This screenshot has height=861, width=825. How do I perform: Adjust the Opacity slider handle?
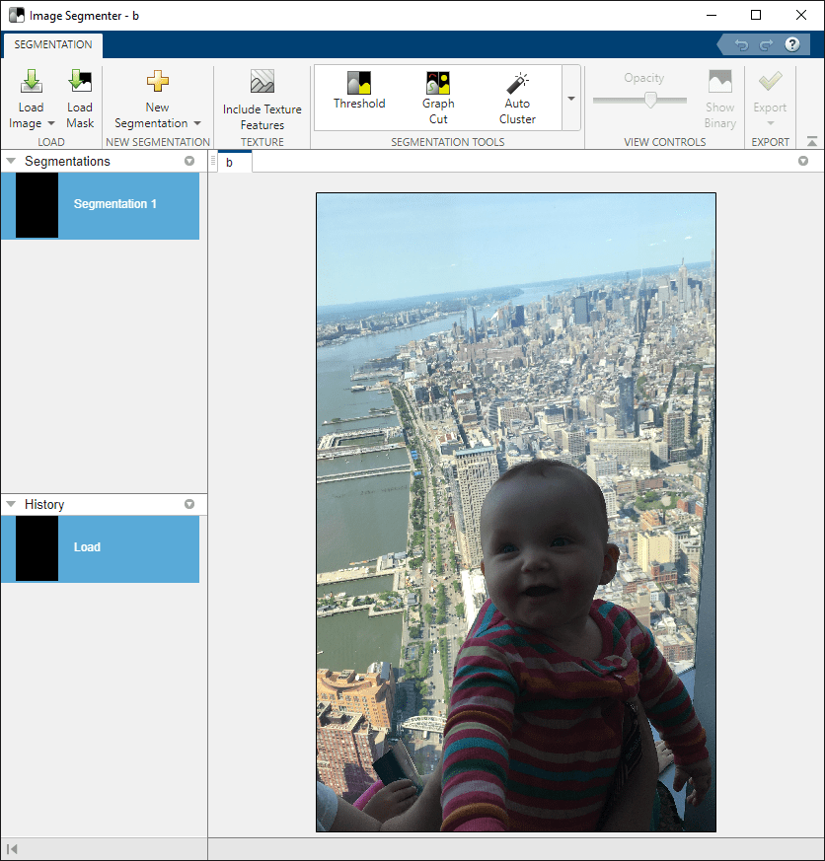tap(651, 100)
